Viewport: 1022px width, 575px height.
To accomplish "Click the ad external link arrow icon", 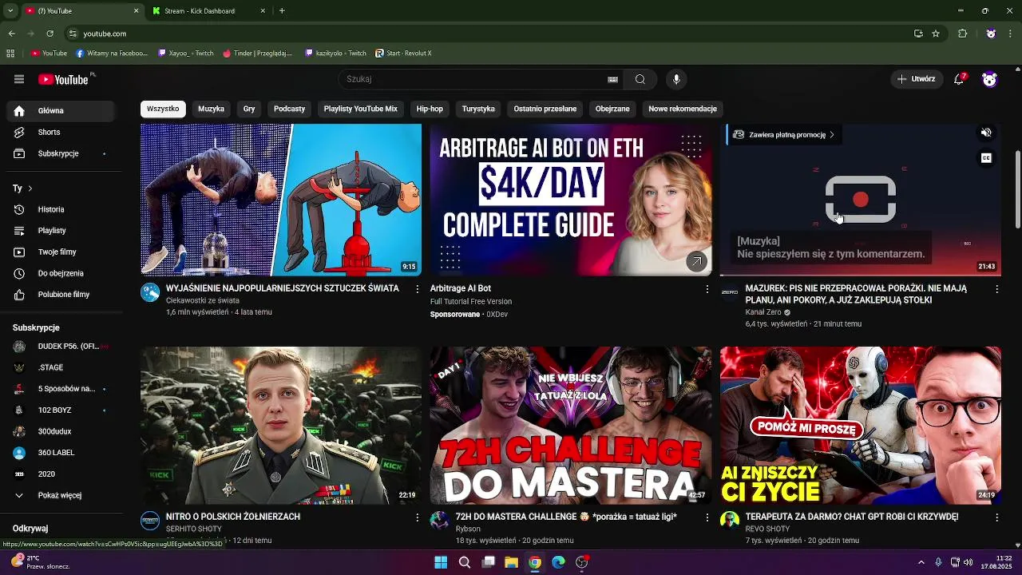I will pos(696,261).
